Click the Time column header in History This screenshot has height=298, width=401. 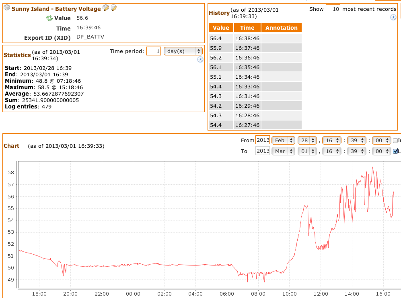(x=247, y=28)
